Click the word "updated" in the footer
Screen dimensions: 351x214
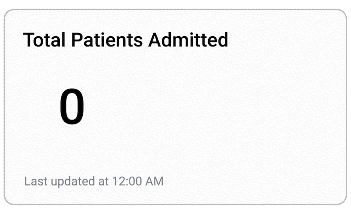tap(70, 182)
